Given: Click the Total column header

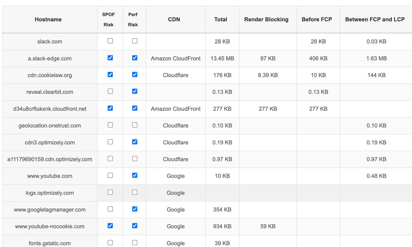Looking at the screenshot, I should (x=220, y=19).
